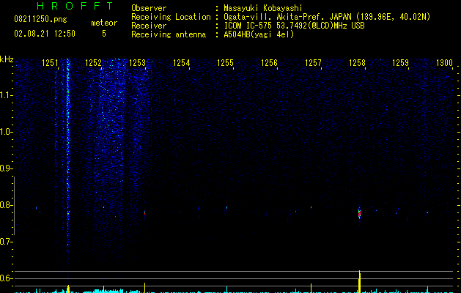Click the kHz axis unit label
The width and height of the screenshot is (461, 293).
pos(7,59)
